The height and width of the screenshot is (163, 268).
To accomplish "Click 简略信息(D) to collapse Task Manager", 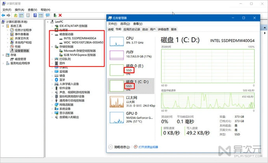I will point(121,146).
